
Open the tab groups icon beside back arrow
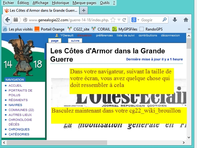(x=16, y=20)
